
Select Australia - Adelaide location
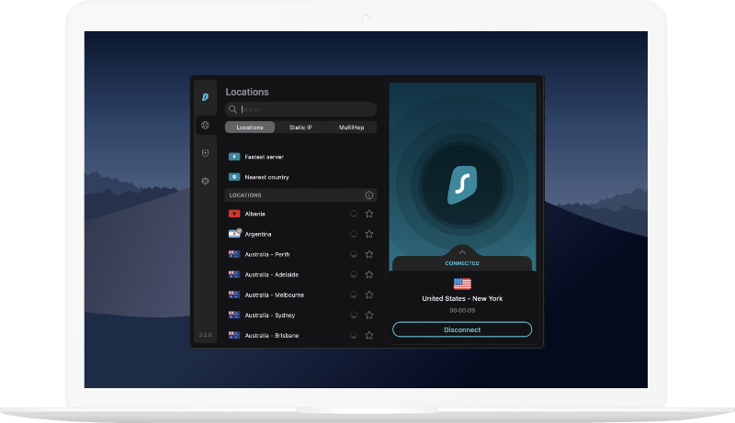[x=301, y=274]
